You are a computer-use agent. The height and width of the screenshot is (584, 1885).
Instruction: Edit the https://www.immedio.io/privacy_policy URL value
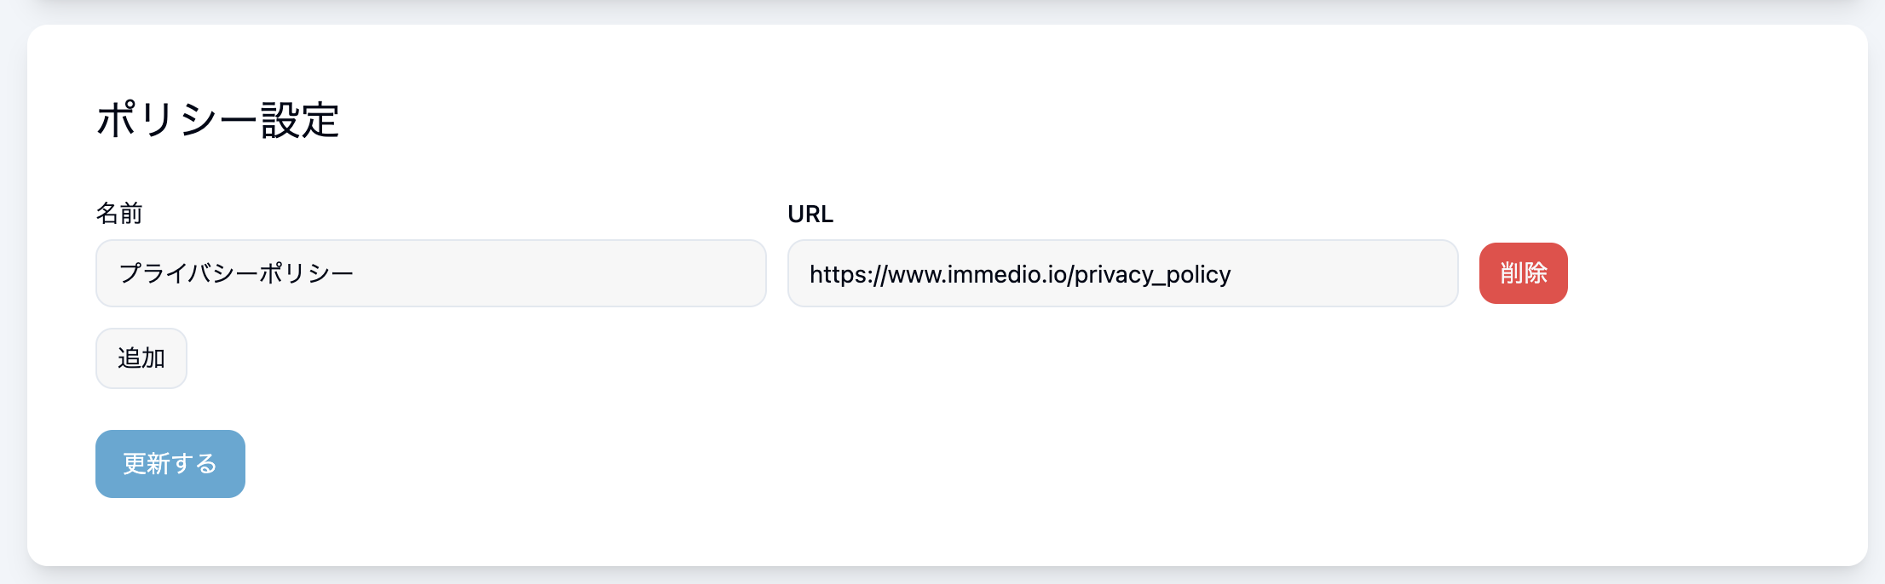tap(1122, 273)
